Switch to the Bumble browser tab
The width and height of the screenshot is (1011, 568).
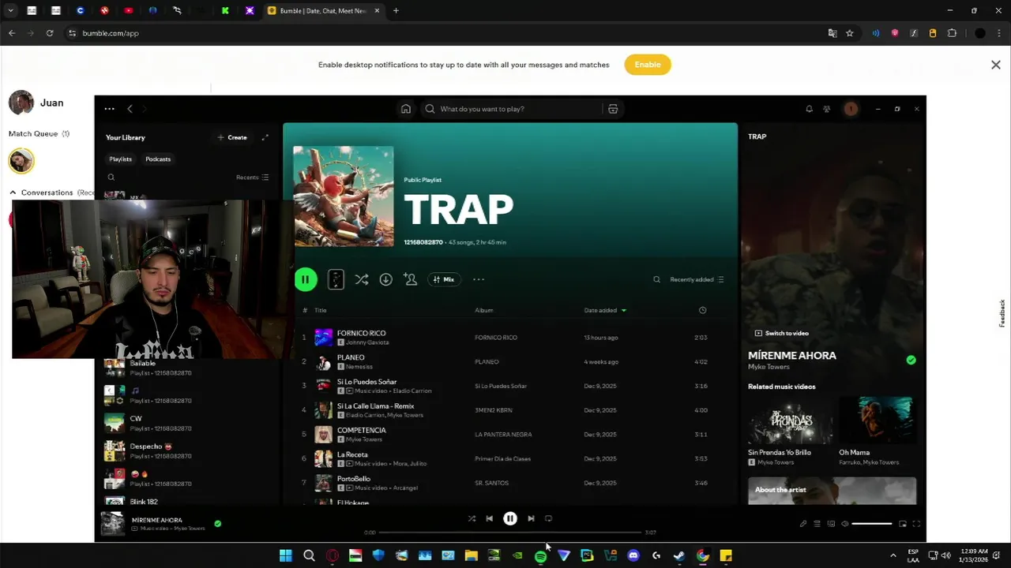324,10
